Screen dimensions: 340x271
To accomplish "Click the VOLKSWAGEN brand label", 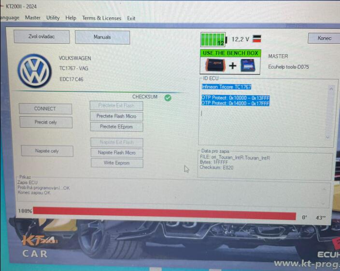I will [x=75, y=58].
